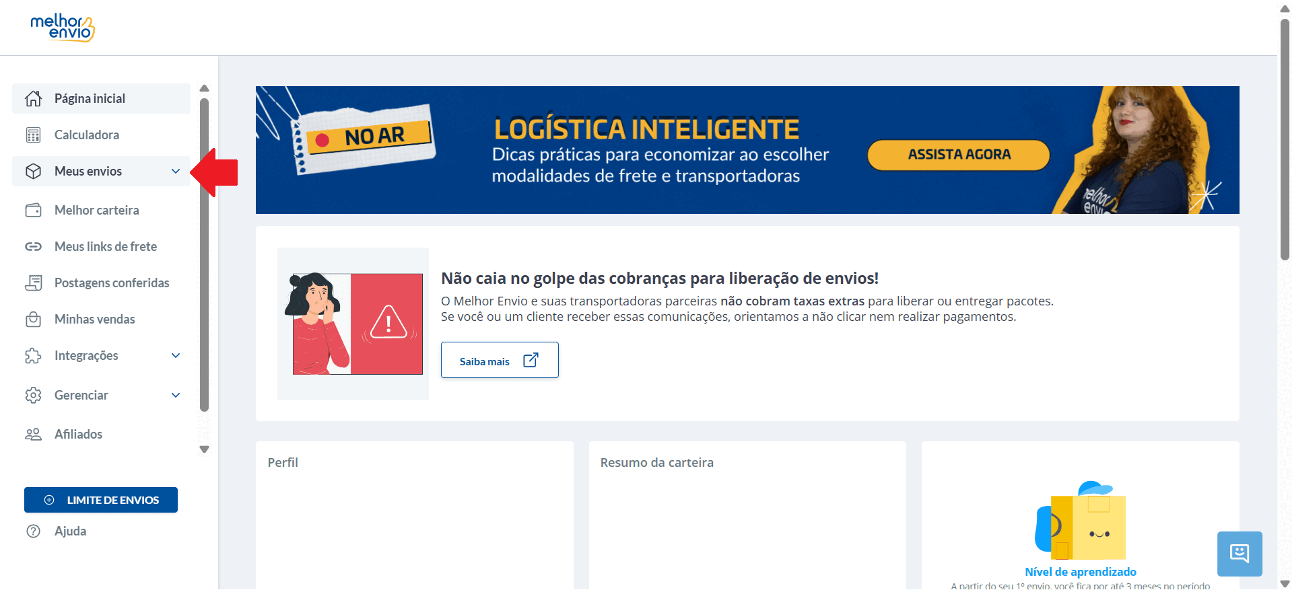Screen dimensions: 1292x592
Task: Click the sidebar scroll down arrow
Action: click(205, 449)
